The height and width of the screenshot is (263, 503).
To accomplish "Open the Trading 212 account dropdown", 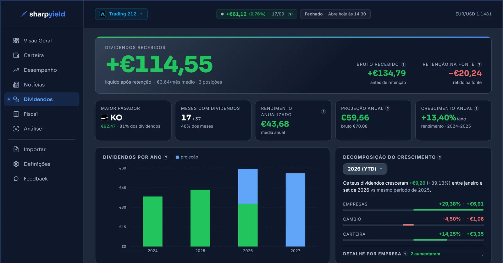I will pos(121,14).
